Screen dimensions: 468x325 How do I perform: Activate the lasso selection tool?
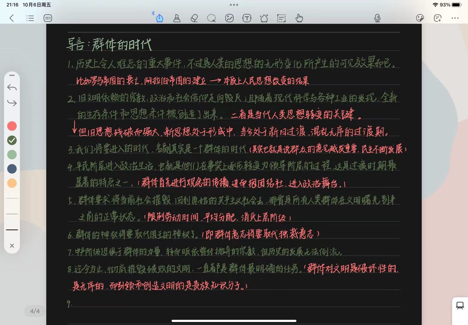pos(211,18)
